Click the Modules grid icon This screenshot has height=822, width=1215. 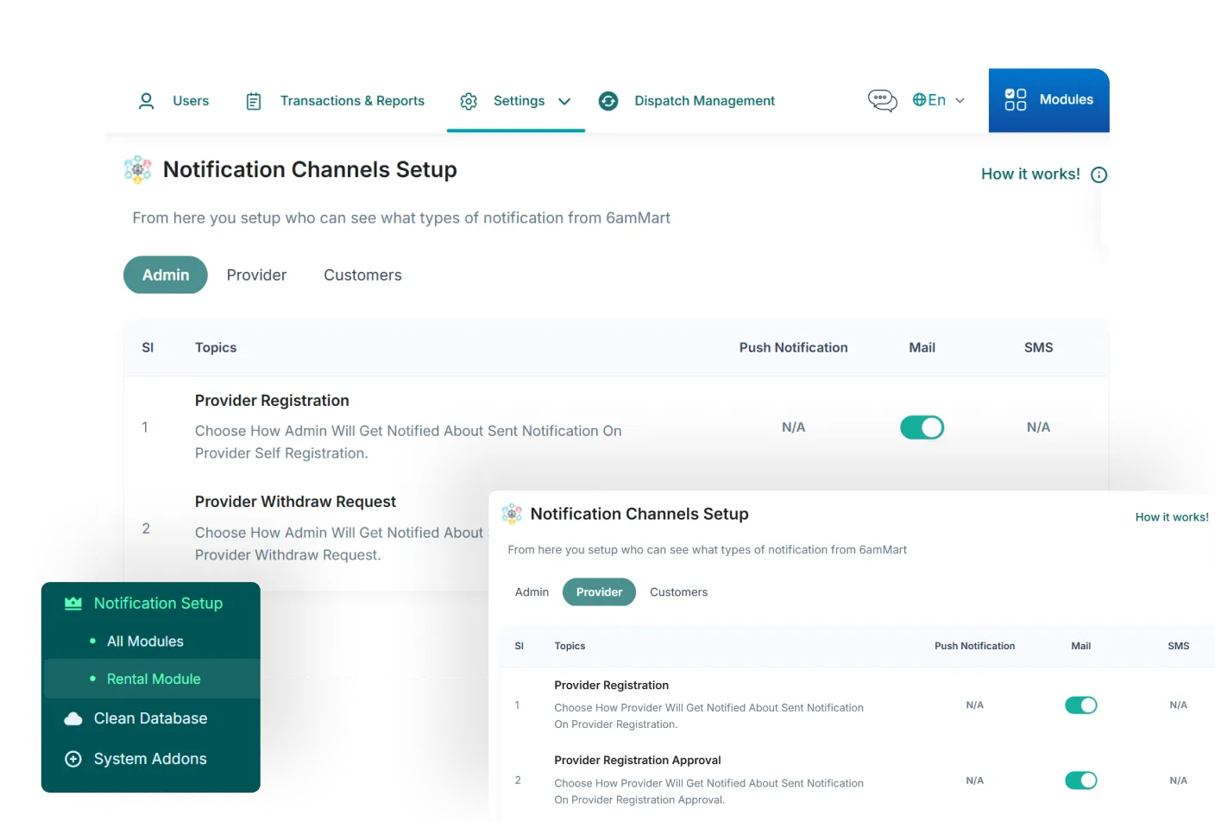(x=1016, y=100)
